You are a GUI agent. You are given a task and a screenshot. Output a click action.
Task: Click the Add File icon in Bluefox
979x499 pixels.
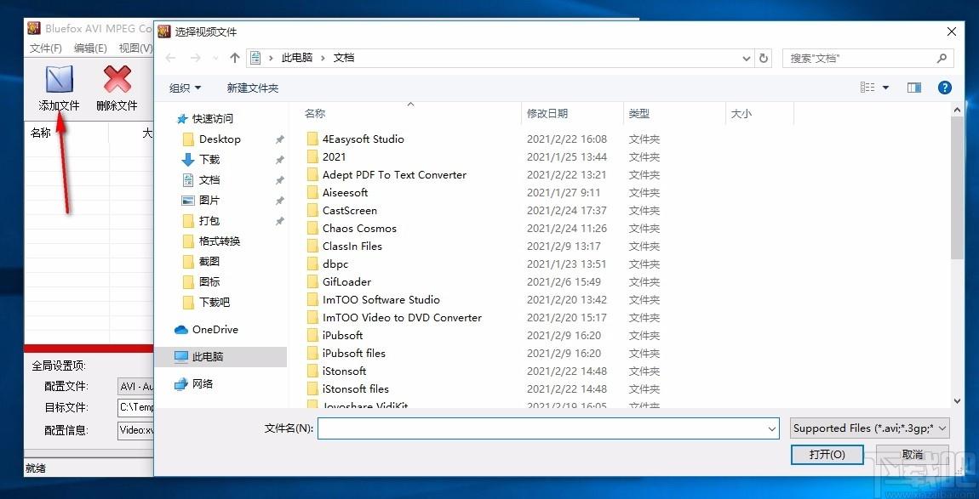(60, 80)
